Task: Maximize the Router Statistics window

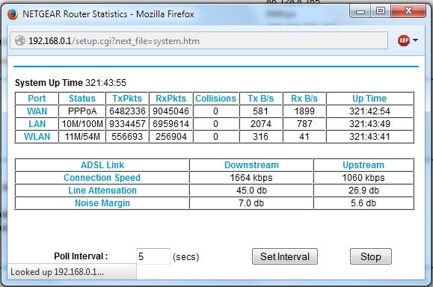Action: coord(381,11)
